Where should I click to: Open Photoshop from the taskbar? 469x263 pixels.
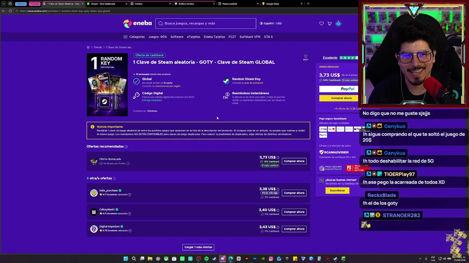coord(255,259)
